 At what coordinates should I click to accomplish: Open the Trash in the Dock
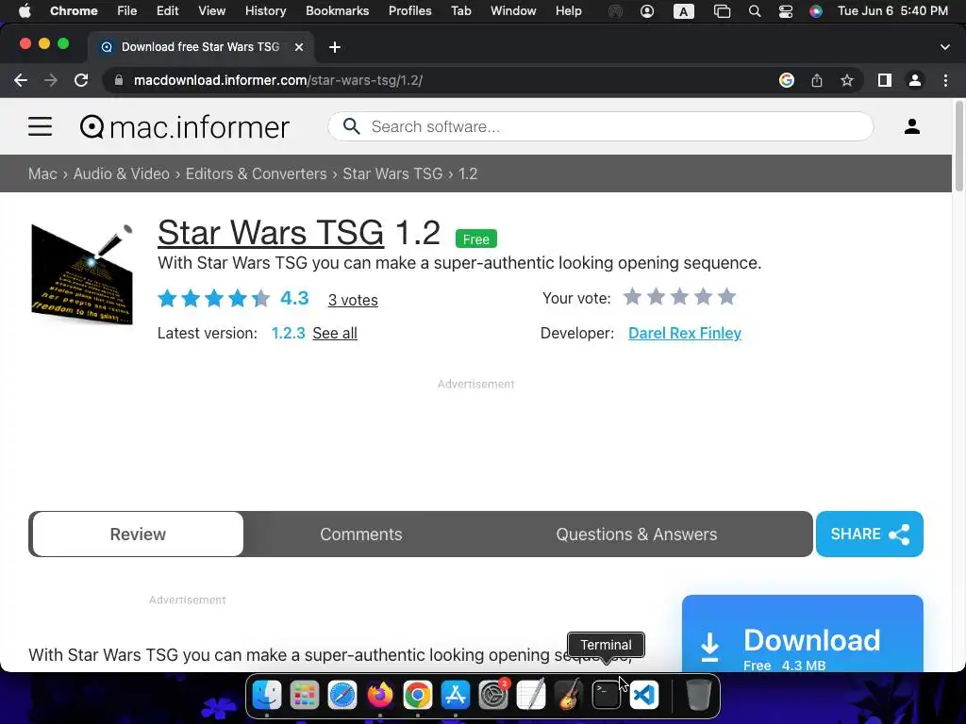[698, 695]
